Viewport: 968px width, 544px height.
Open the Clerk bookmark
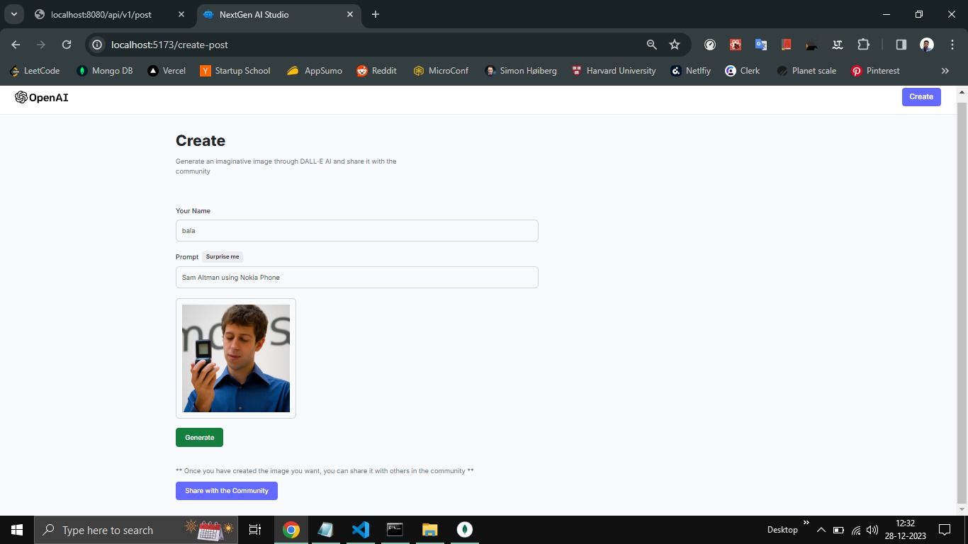tap(743, 71)
